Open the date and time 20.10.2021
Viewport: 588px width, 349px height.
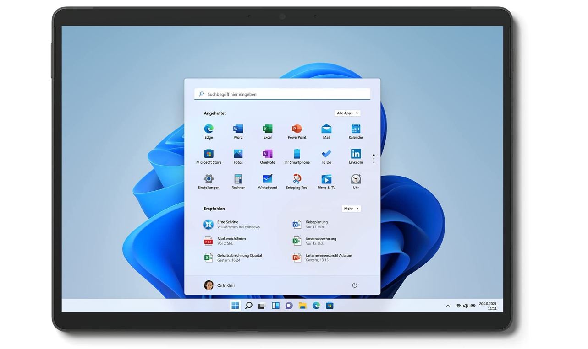488,306
